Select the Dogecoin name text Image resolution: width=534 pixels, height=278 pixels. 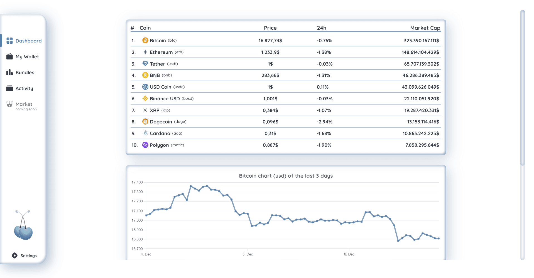161,122
